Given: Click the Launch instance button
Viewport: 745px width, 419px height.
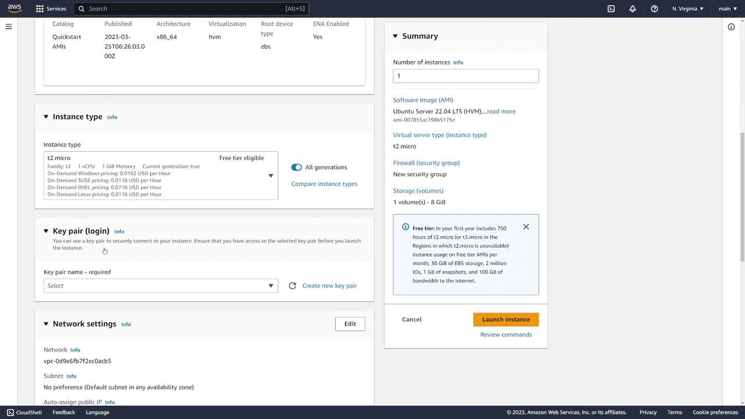Looking at the screenshot, I should click(506, 319).
